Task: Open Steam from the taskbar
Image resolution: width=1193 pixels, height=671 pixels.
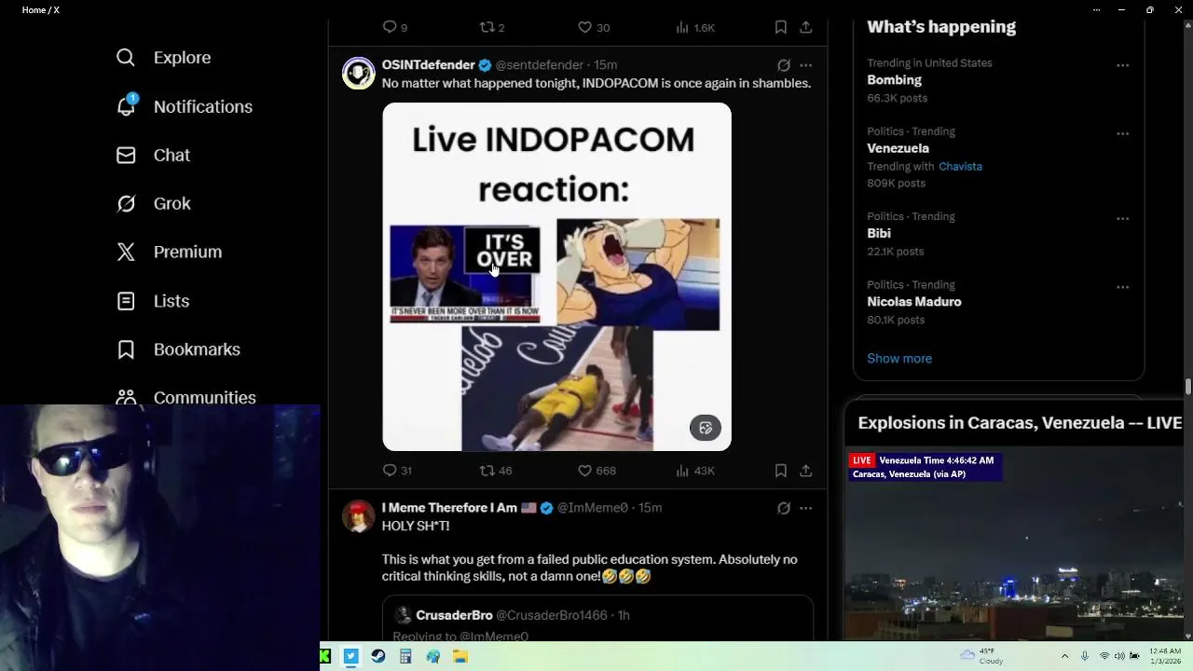Action: 378,656
